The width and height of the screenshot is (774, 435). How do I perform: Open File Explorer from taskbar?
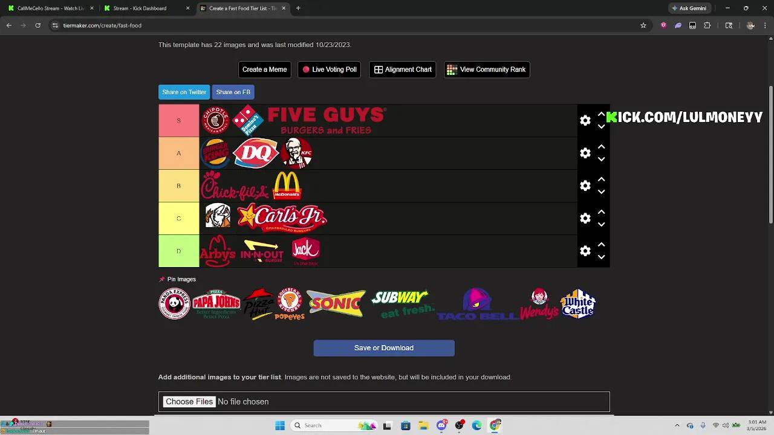click(424, 425)
